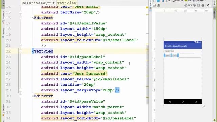Click layout_below "@id/emailLabel" value
Viewport: 217px width, 122px height.
pos(110,79)
